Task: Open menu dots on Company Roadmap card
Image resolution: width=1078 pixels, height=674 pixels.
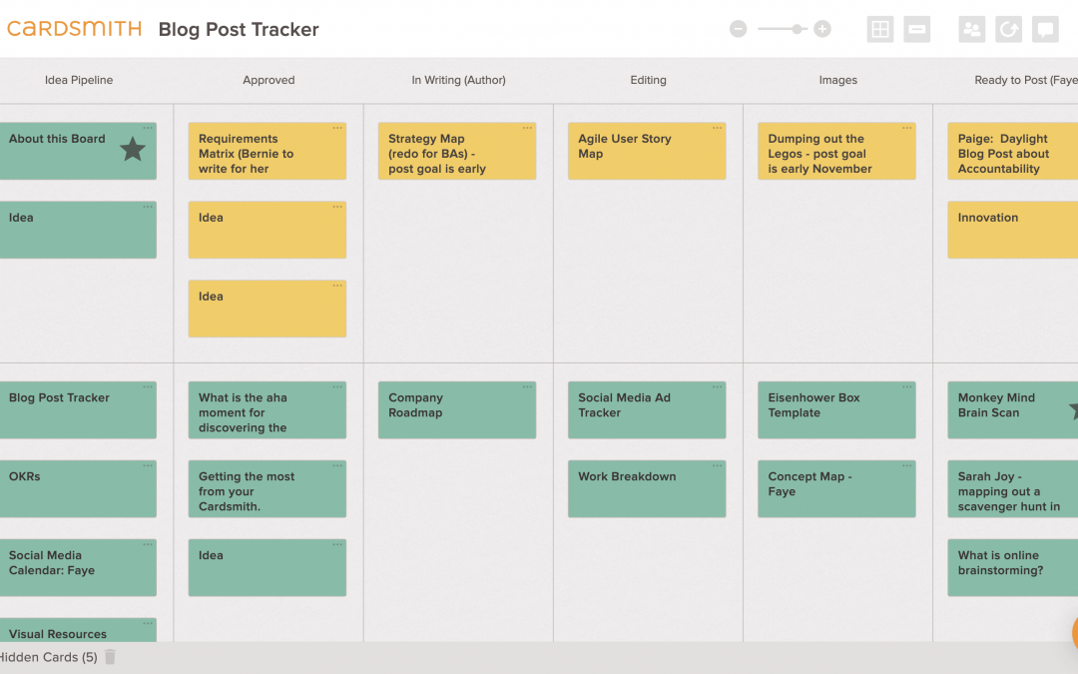Action: [x=527, y=387]
